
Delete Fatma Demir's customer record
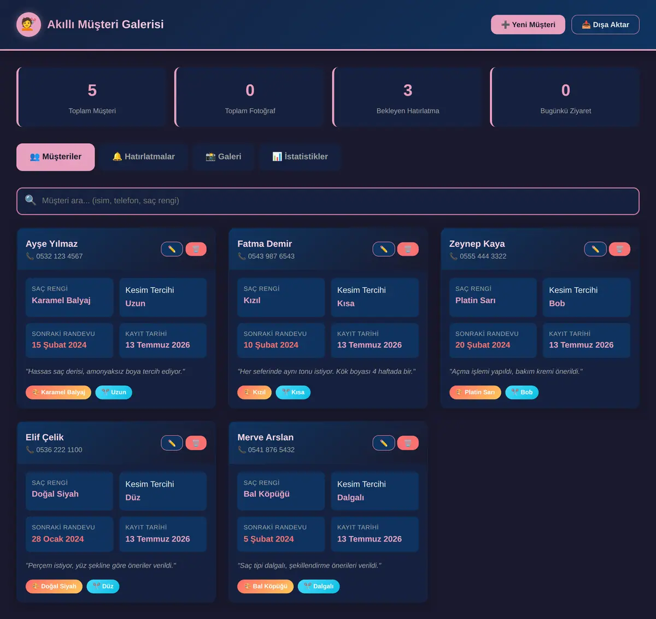click(x=408, y=249)
